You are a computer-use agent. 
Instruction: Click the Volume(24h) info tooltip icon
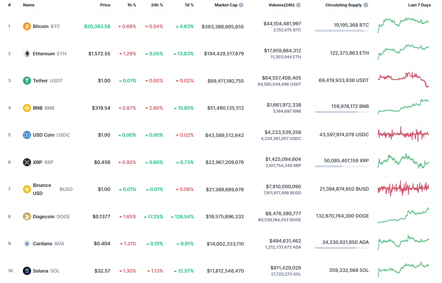[297, 5]
